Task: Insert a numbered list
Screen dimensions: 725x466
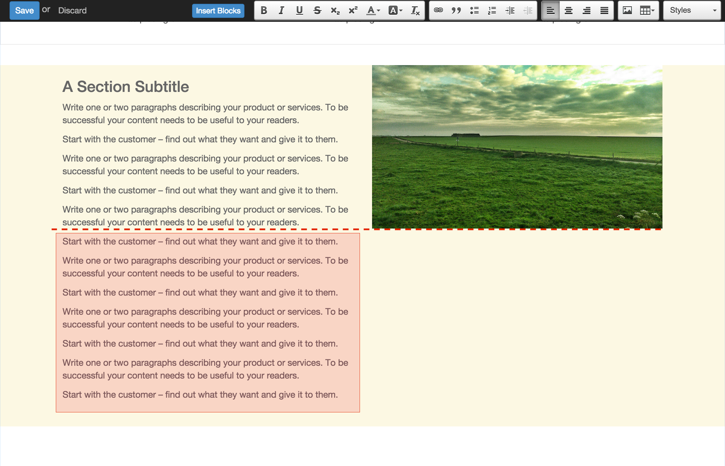Action: coord(492,11)
